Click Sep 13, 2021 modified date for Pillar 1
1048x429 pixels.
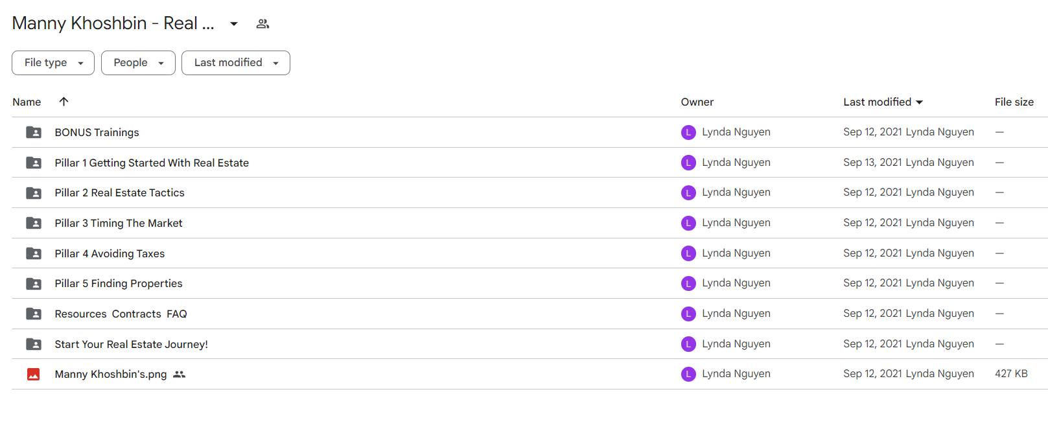click(x=873, y=163)
